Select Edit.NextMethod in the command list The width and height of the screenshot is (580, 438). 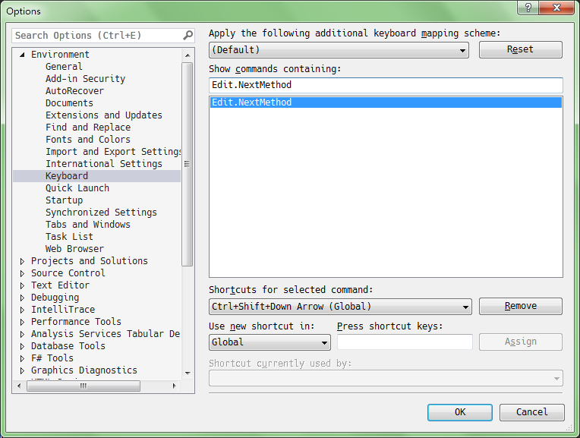(386, 102)
